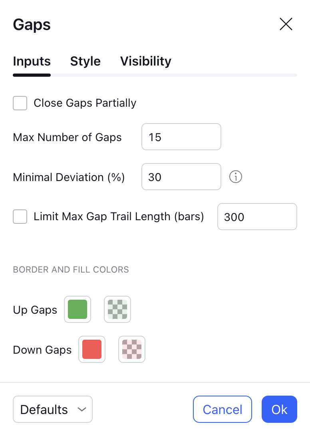Click the Max Number of Gaps field
310x434 pixels.
181,137
